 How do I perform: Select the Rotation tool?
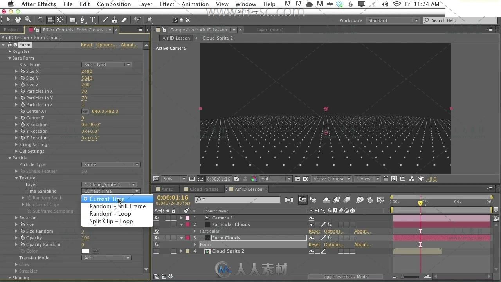(41, 20)
